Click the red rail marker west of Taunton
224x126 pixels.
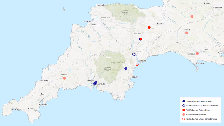149,27
